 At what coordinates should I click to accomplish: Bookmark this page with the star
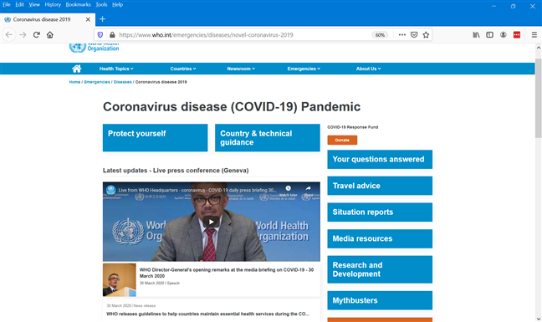pos(426,35)
